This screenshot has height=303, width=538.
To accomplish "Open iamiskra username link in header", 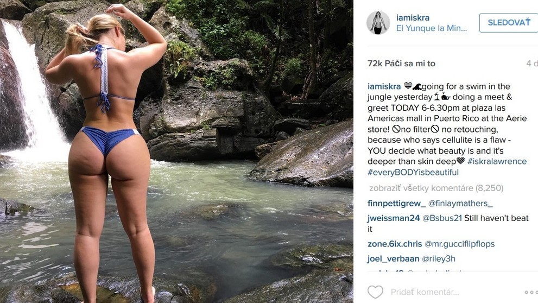I will [413, 17].
